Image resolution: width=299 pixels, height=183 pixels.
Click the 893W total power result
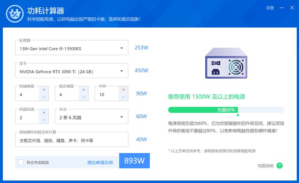pos(134,161)
